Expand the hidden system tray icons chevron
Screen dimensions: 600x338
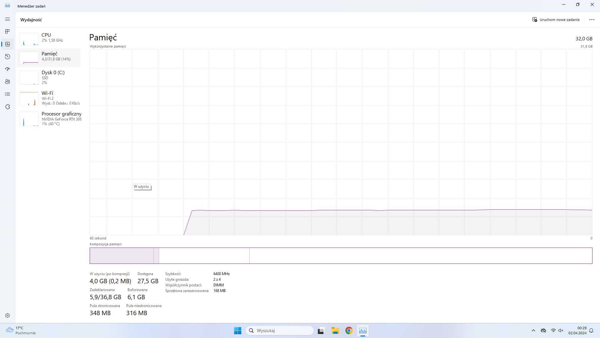(x=533, y=330)
